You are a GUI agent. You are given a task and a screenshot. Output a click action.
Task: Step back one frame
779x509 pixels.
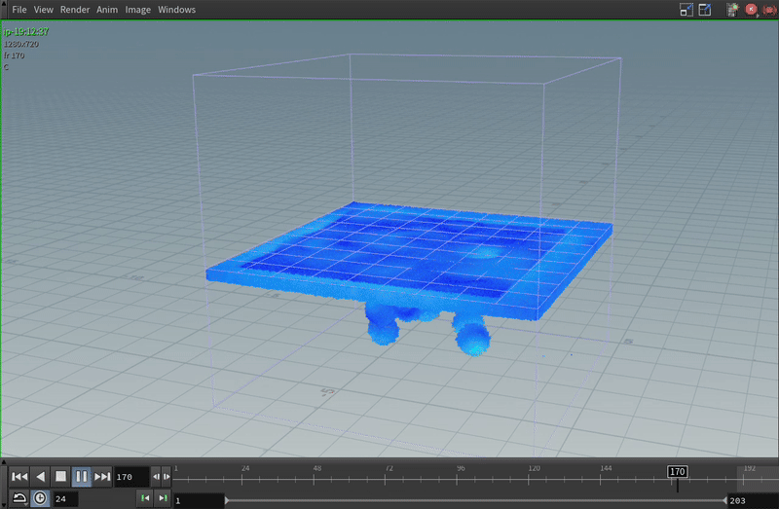156,477
